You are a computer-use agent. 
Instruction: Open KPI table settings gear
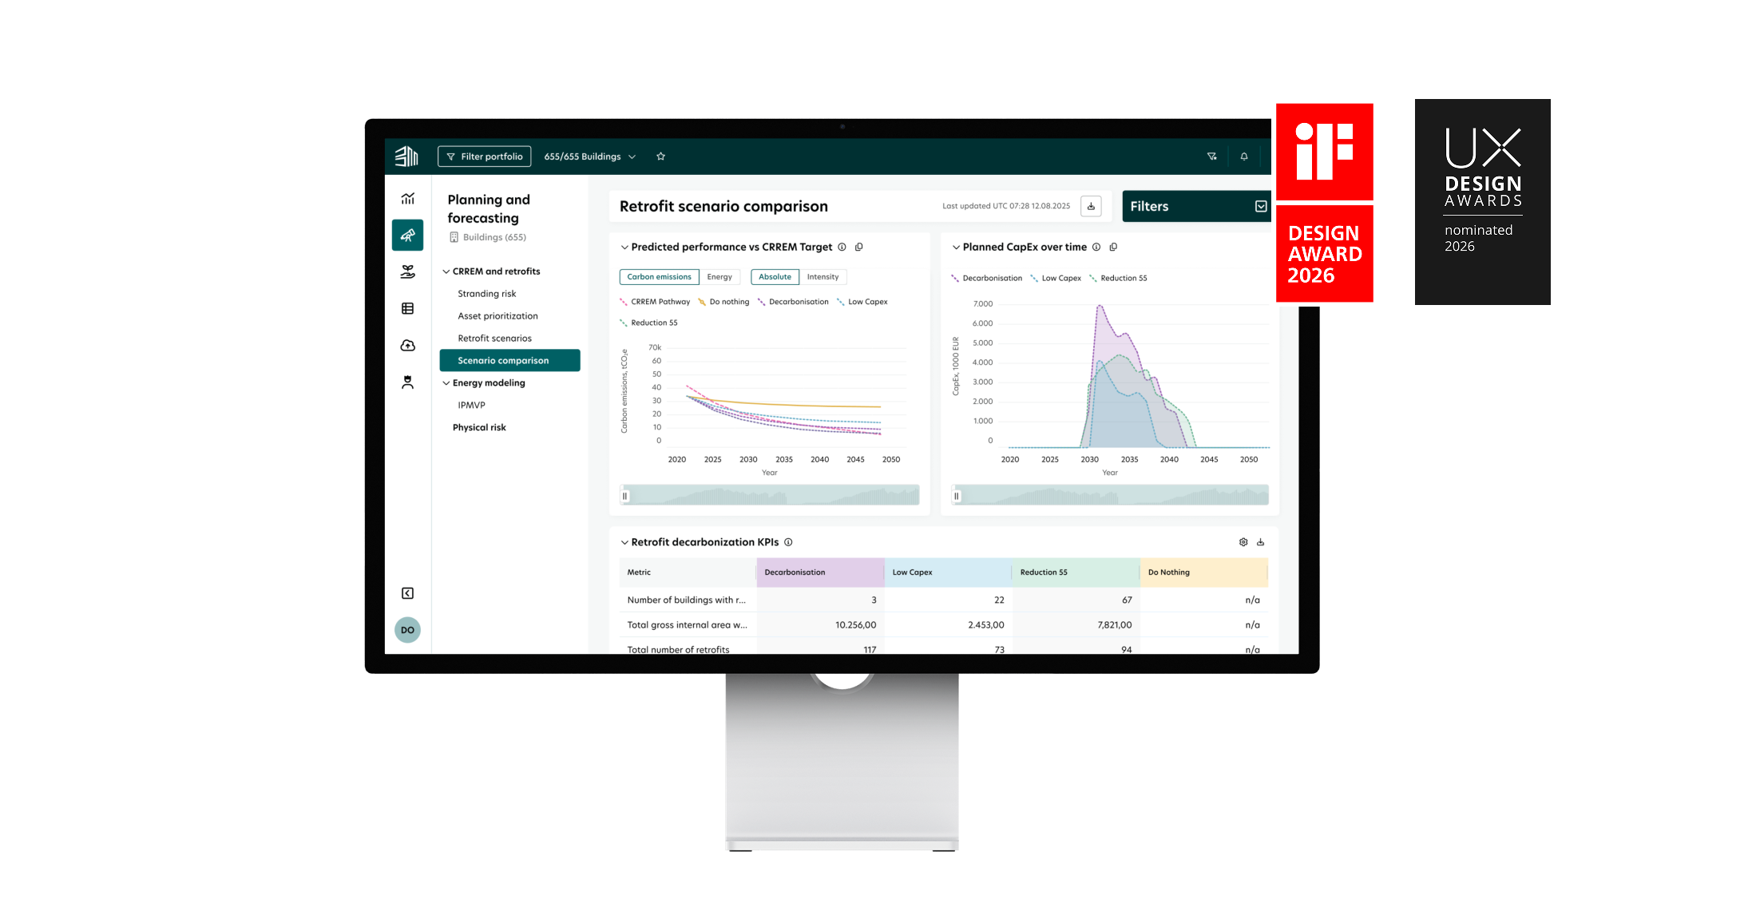[x=1243, y=542]
